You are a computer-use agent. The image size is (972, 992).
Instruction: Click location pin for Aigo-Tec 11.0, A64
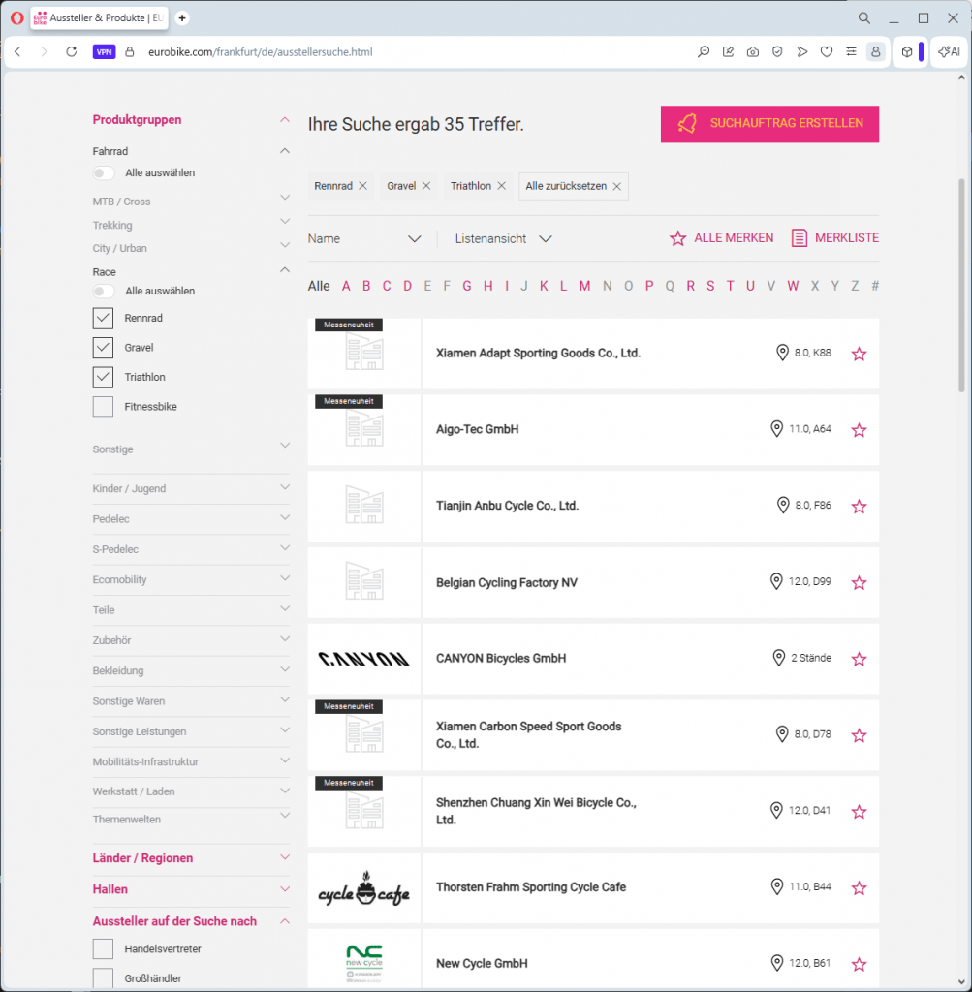pos(776,429)
